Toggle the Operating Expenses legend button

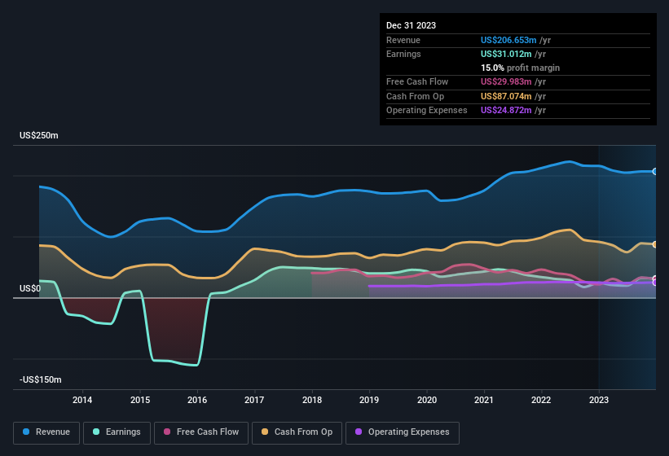tap(403, 432)
